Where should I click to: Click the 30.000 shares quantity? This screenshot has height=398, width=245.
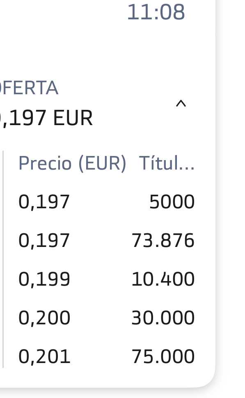coord(163,318)
